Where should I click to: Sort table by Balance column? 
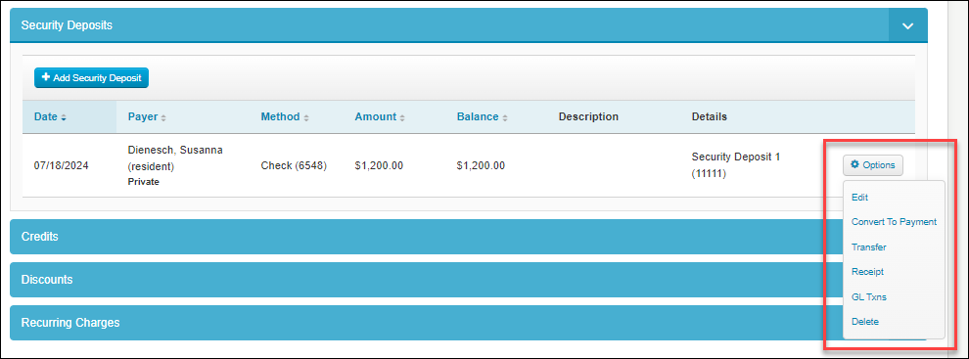point(483,116)
